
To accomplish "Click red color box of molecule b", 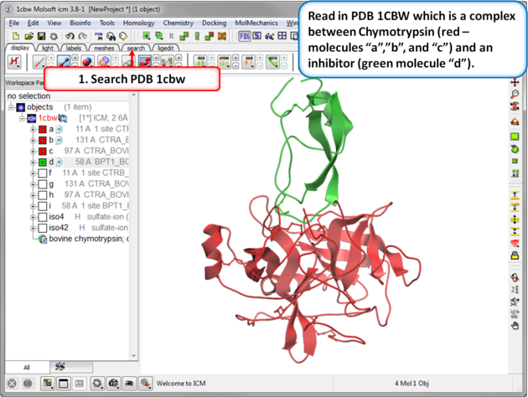I will [42, 141].
